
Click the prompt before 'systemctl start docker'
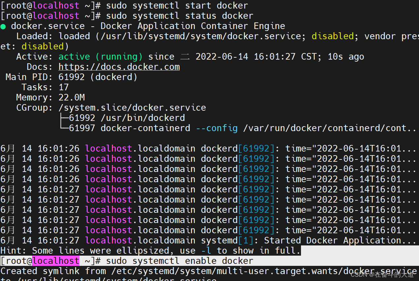tap(50, 6)
